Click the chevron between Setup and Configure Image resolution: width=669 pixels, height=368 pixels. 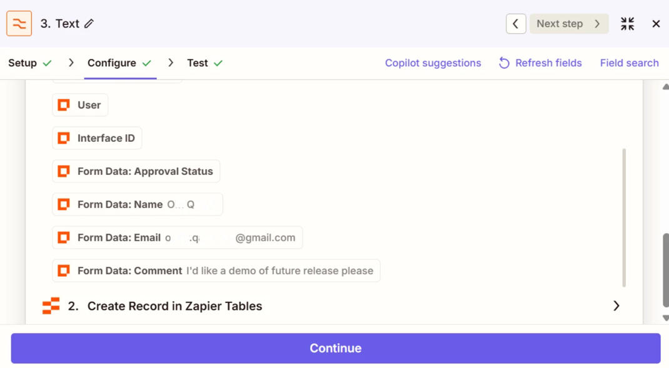pyautogui.click(x=71, y=63)
